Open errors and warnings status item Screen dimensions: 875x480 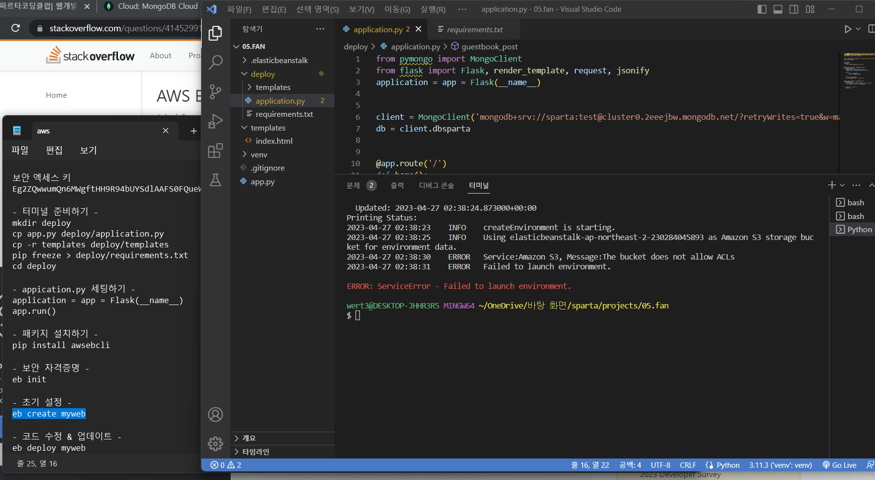pyautogui.click(x=226, y=465)
